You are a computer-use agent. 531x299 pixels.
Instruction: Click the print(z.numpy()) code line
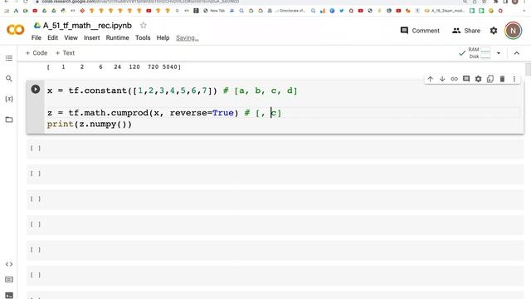coord(90,124)
